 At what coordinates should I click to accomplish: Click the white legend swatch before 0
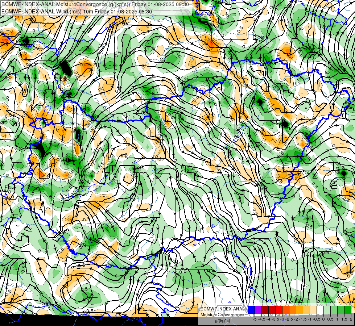tap(320, 310)
